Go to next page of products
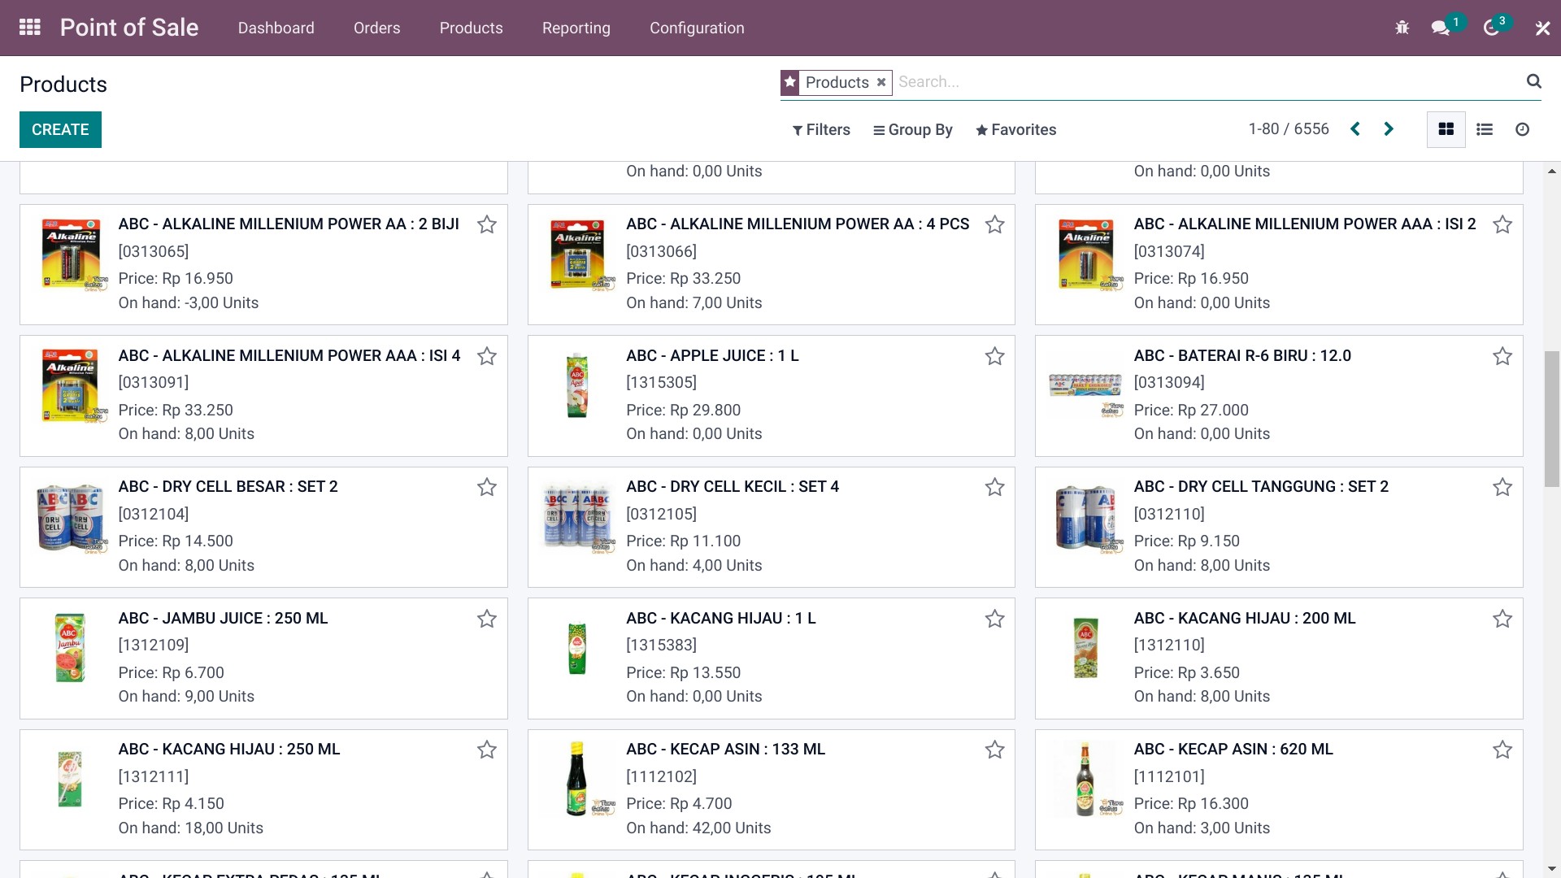Screen dimensions: 1561x878 coord(1389,129)
